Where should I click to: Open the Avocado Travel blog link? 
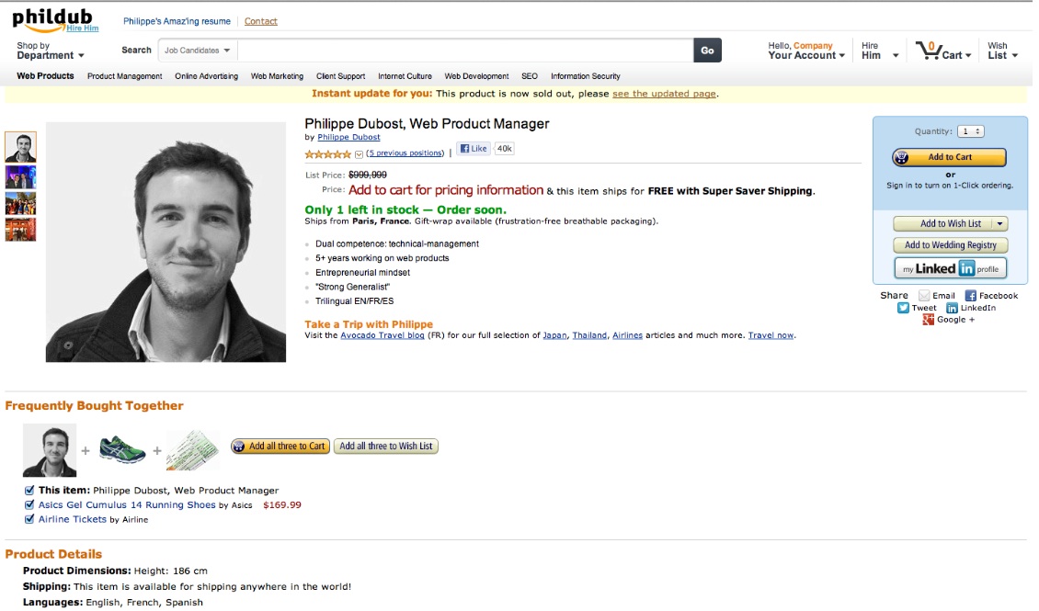(382, 335)
